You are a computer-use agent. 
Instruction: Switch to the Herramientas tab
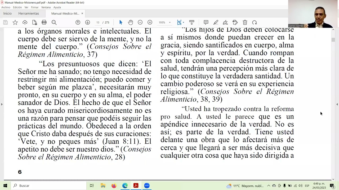click(x=29, y=13)
